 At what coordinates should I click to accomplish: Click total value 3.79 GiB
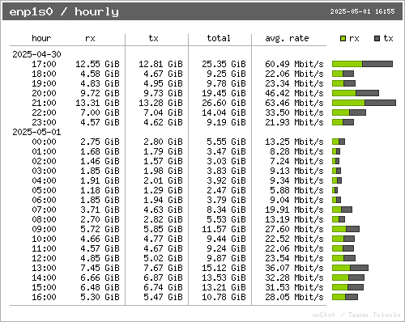pos(226,200)
